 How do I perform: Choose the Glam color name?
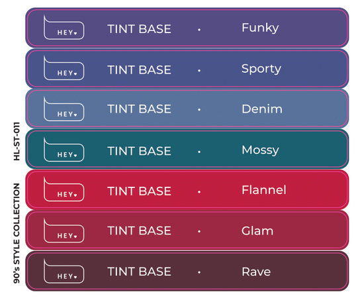click(257, 231)
